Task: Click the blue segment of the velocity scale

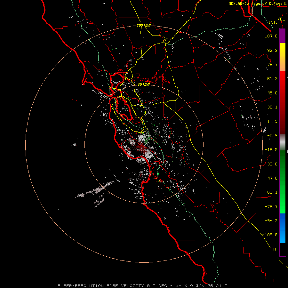Action: (x=283, y=228)
